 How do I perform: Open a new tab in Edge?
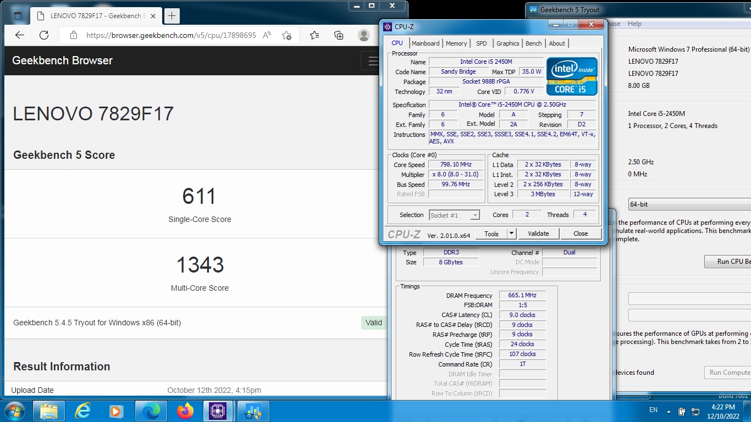(x=172, y=16)
